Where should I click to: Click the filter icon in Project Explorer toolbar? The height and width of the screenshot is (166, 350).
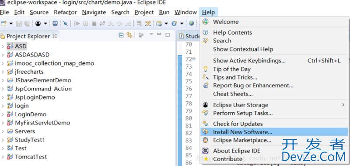pyautogui.click(x=141, y=35)
